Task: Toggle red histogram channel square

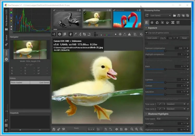Action: pyautogui.click(x=11, y=10)
